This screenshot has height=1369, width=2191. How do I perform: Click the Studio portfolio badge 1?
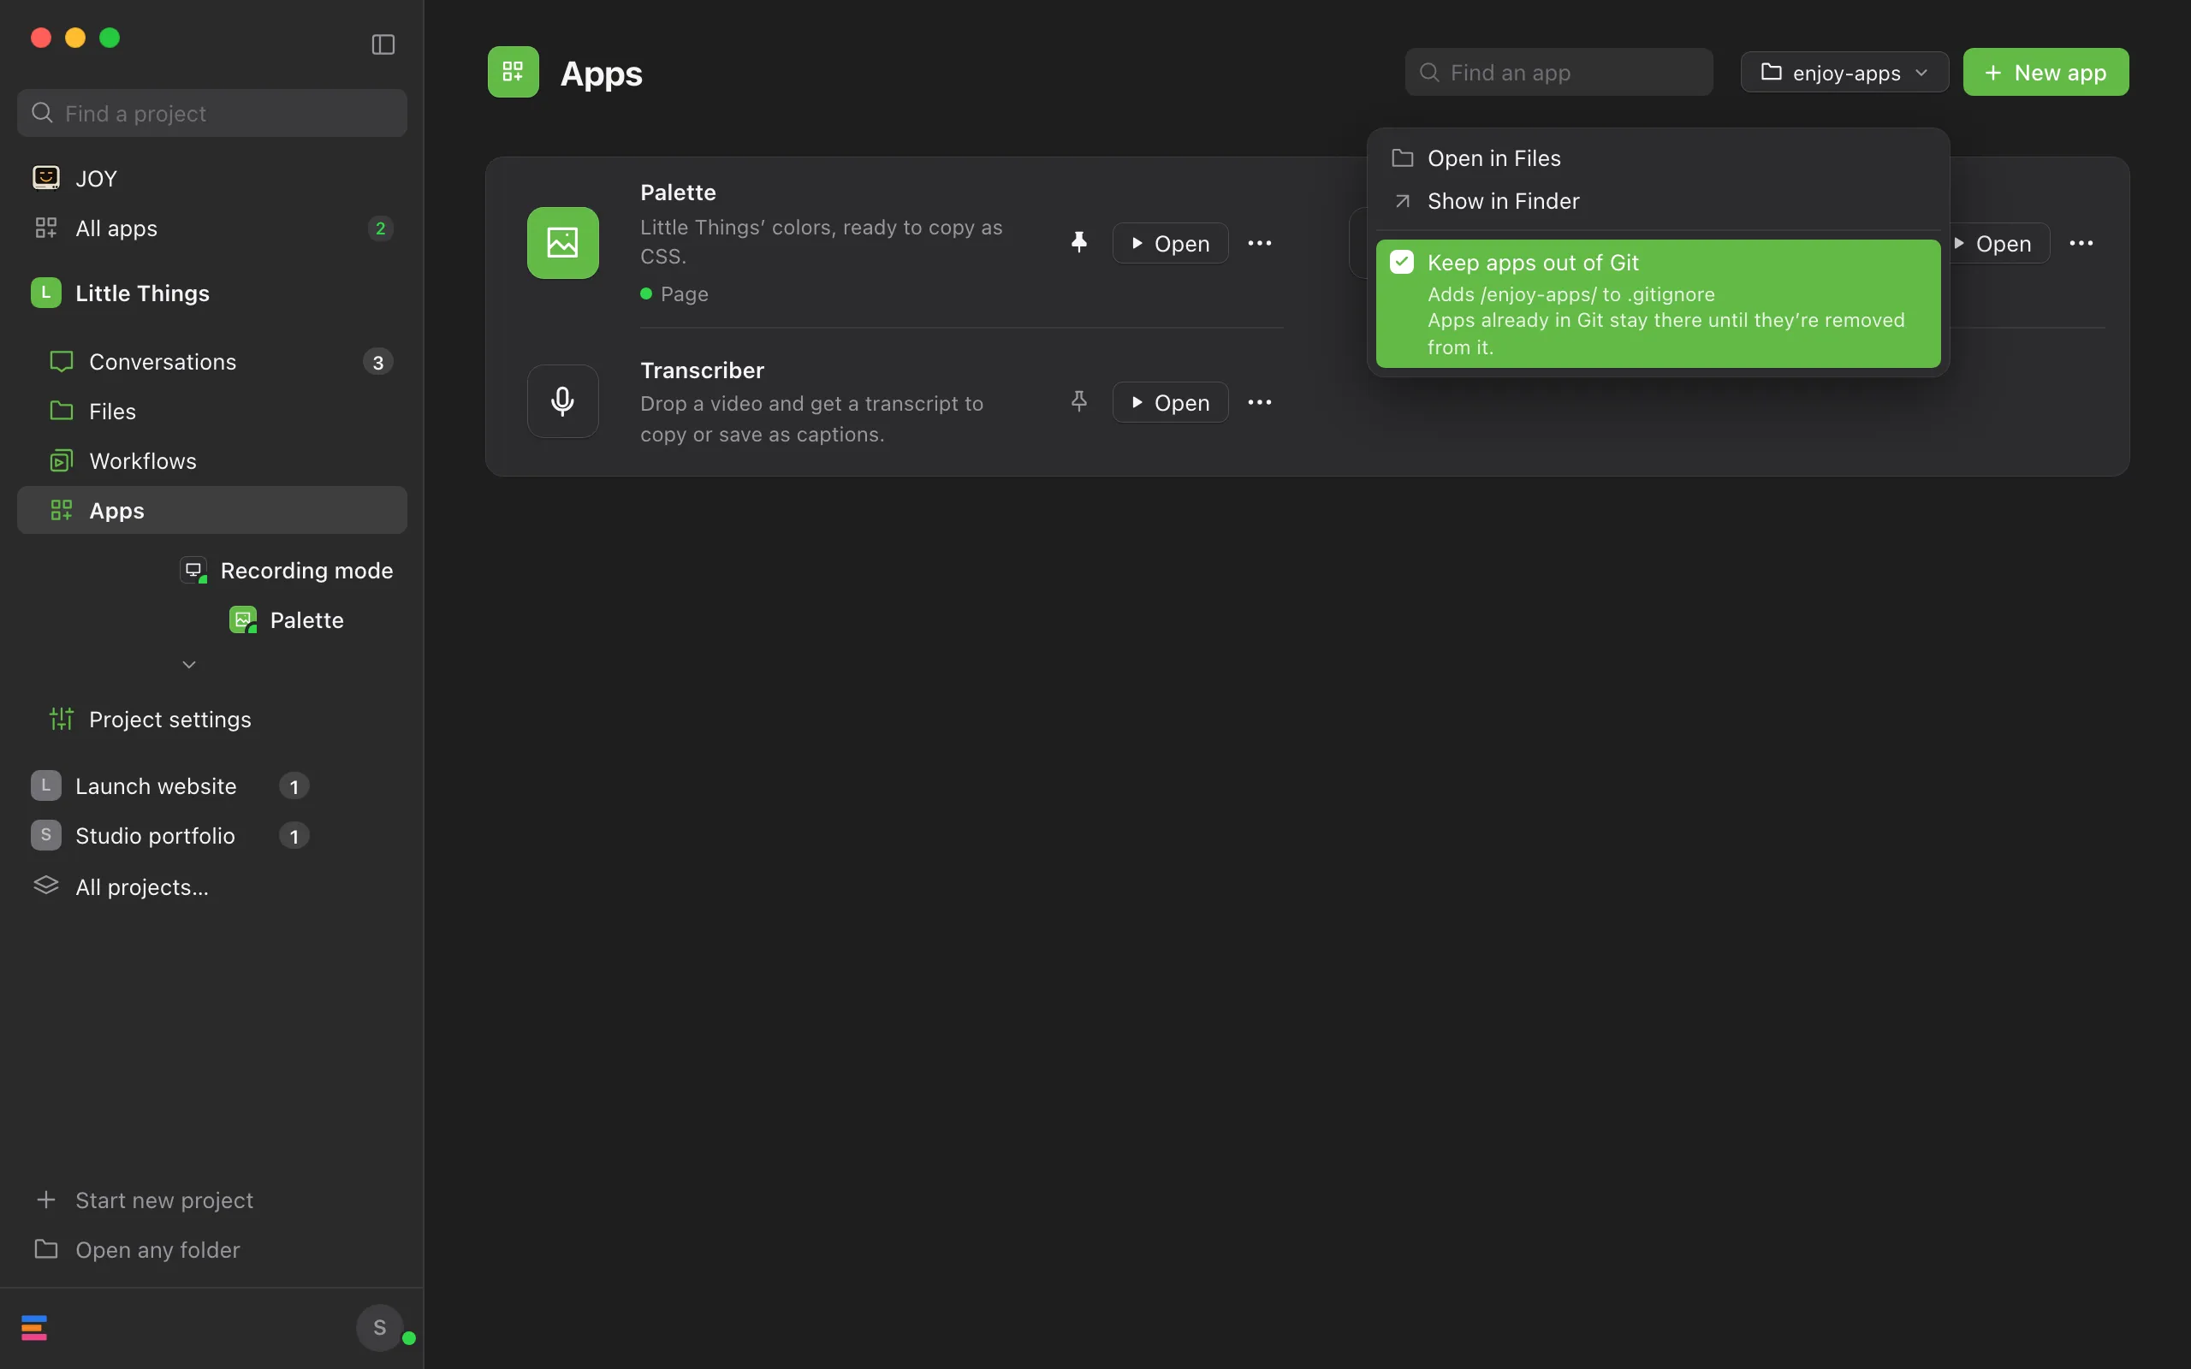click(294, 836)
